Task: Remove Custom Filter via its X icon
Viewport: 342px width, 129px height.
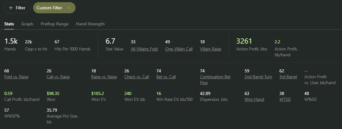Action: 69,8
